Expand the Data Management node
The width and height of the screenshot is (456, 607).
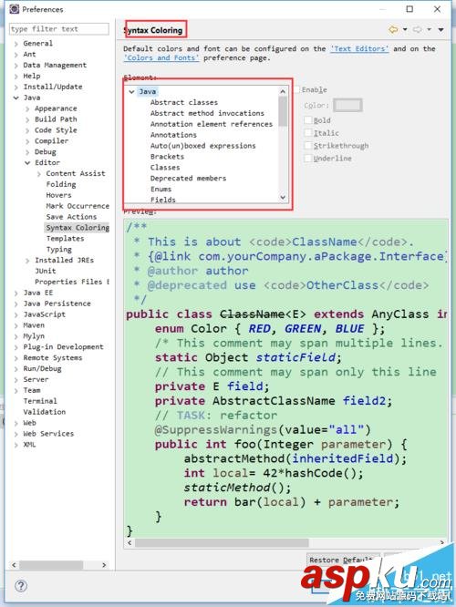(16, 66)
